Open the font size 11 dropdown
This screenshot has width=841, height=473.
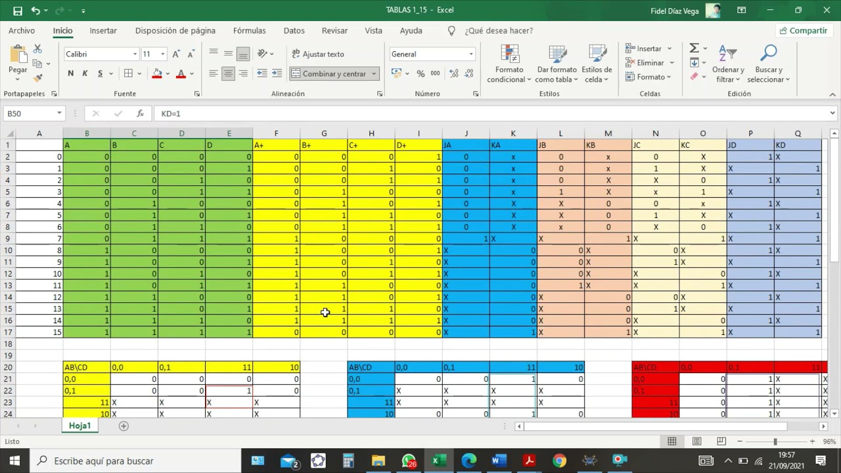coord(162,54)
